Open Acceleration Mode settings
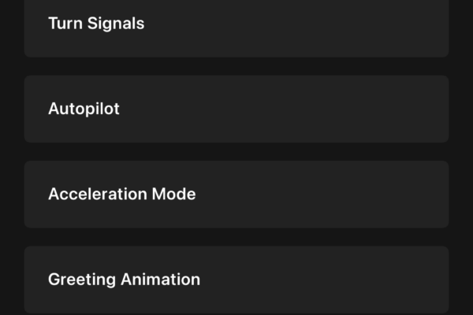473x315 pixels. (236, 194)
